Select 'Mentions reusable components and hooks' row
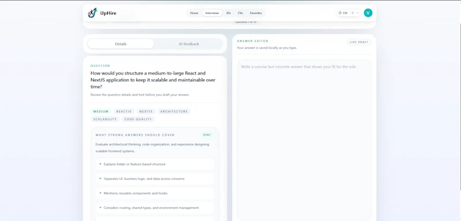 (155, 193)
